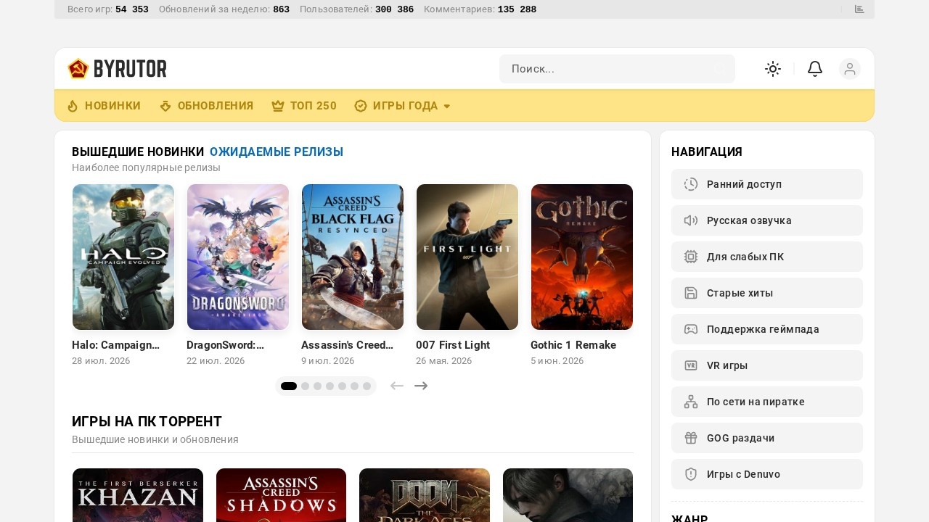Click the date "26 мая. 2026"

click(444, 361)
